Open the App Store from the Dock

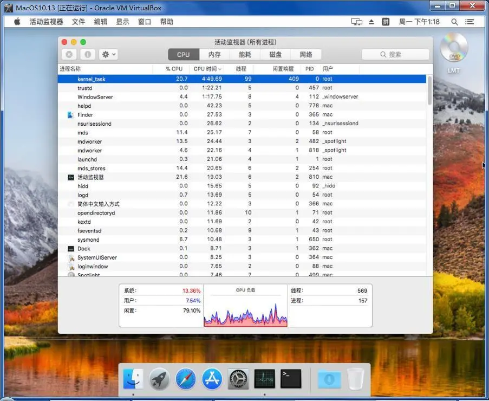(x=212, y=379)
